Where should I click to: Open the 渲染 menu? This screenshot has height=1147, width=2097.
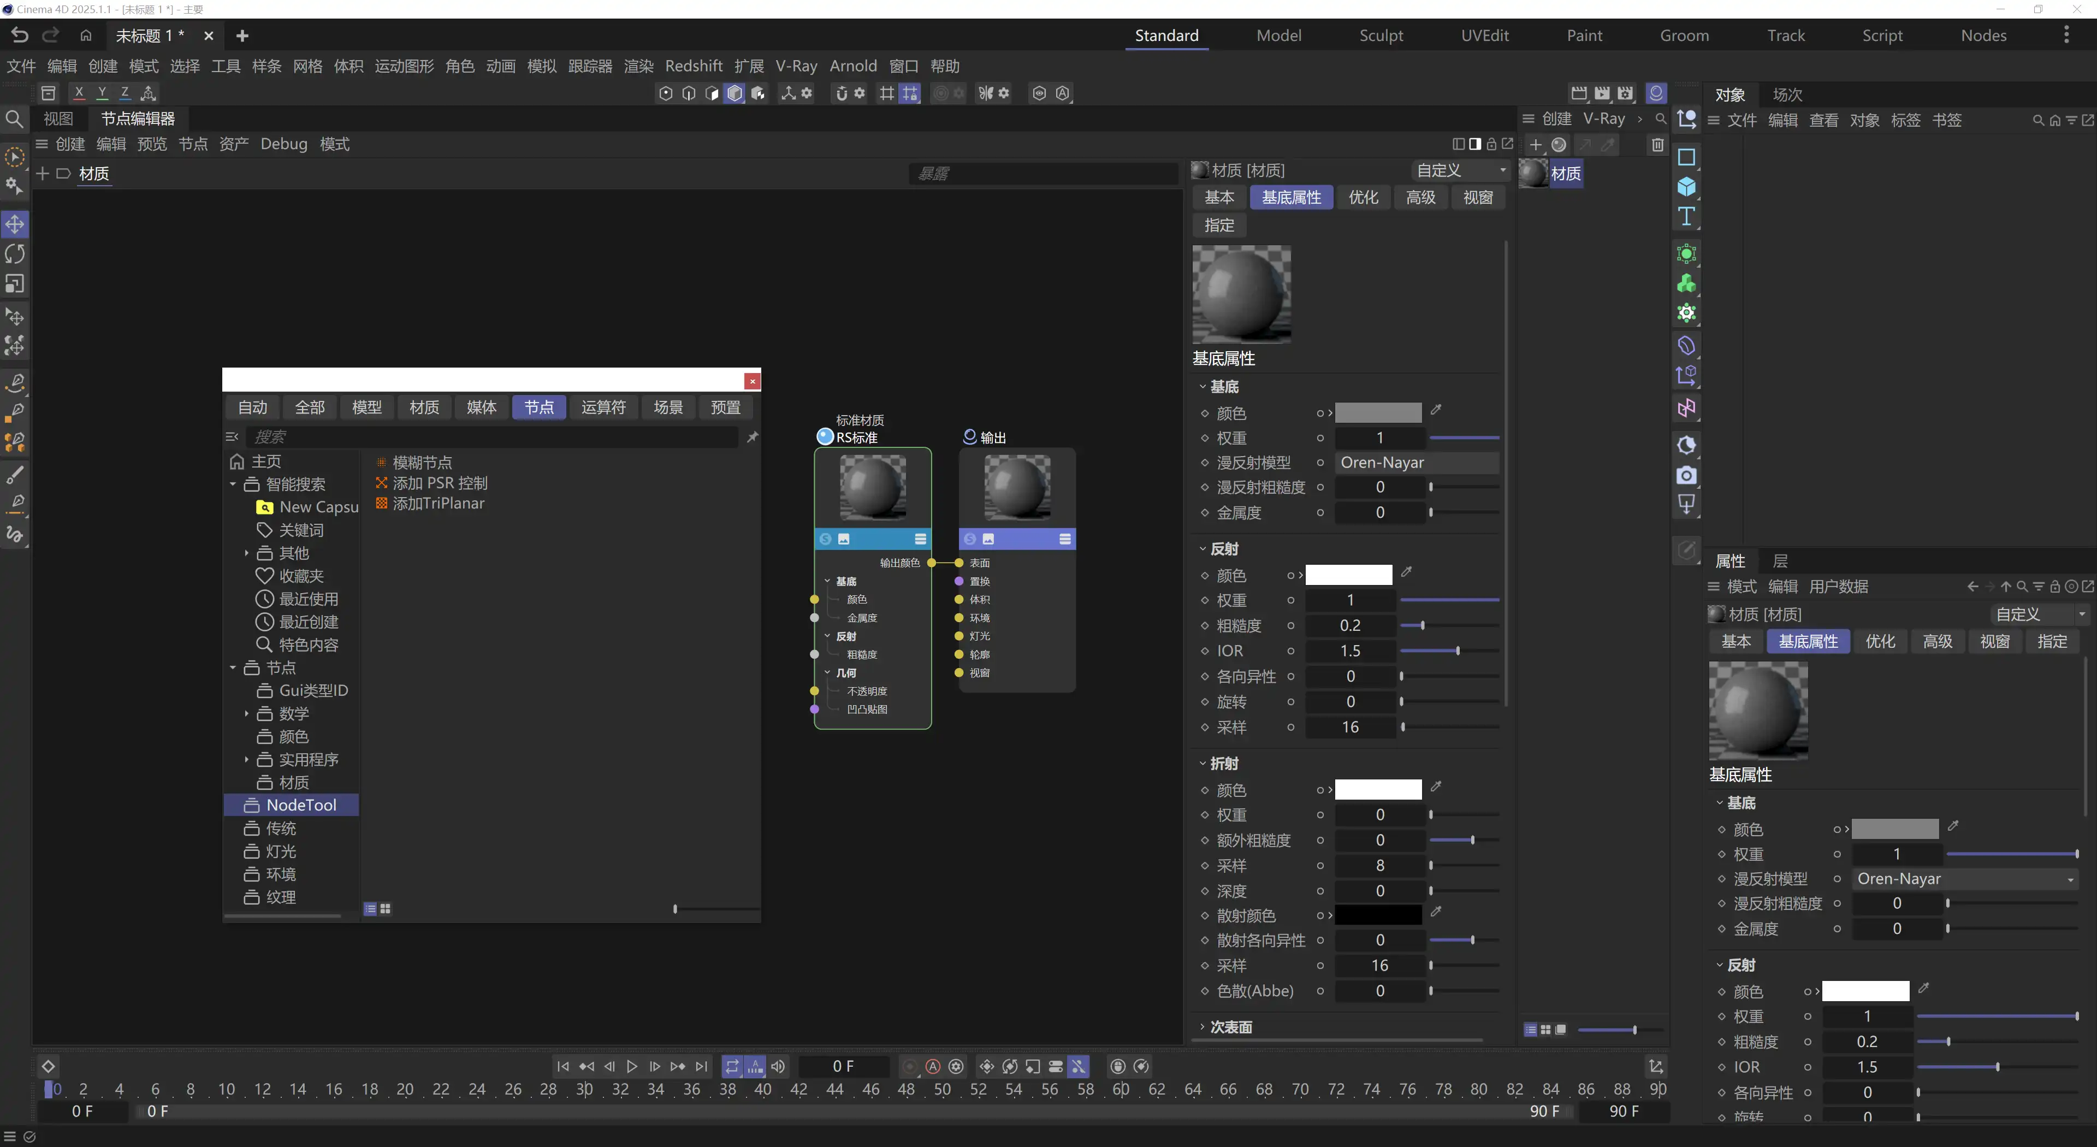click(x=639, y=66)
